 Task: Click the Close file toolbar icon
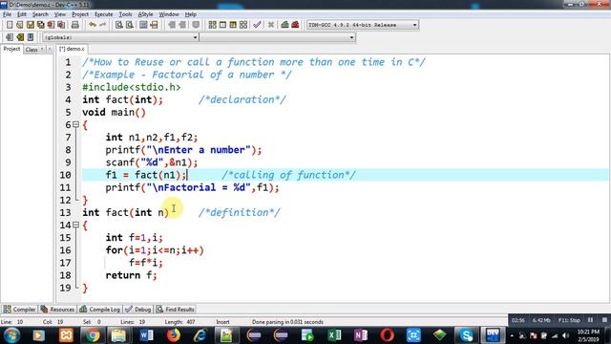51,25
